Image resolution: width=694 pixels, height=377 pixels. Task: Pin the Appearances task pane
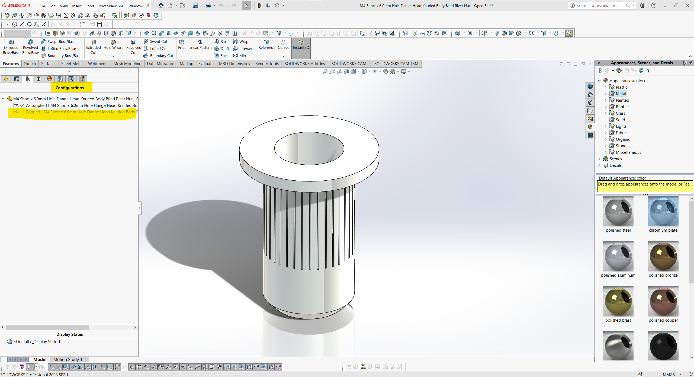[691, 63]
